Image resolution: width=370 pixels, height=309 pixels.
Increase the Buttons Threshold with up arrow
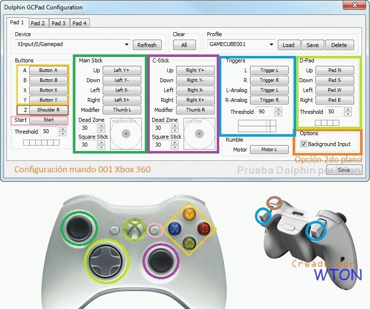(62, 129)
